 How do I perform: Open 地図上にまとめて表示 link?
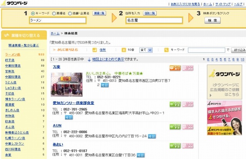point(108,60)
